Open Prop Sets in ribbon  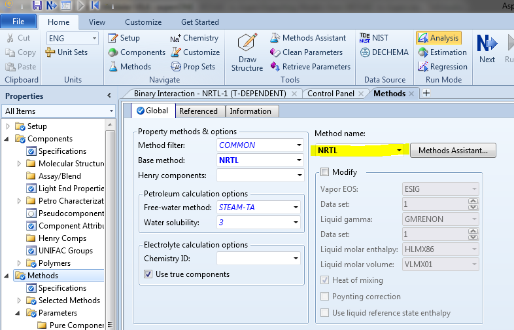point(193,67)
